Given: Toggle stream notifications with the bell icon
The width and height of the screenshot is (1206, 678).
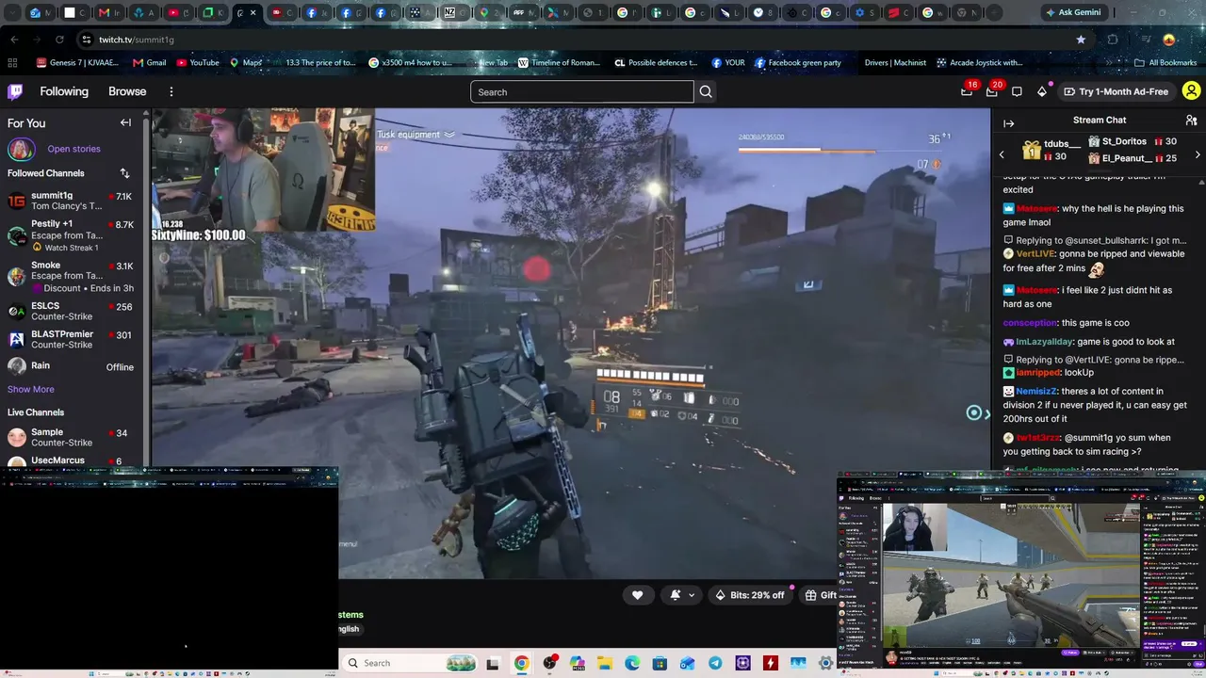Looking at the screenshot, I should pos(676,595).
